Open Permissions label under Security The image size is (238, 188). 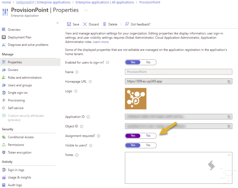tap(16, 145)
